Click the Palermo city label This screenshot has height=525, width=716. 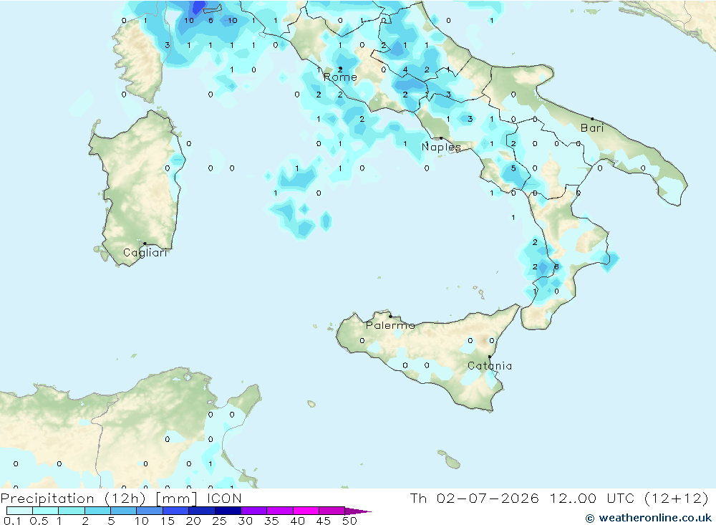(390, 325)
